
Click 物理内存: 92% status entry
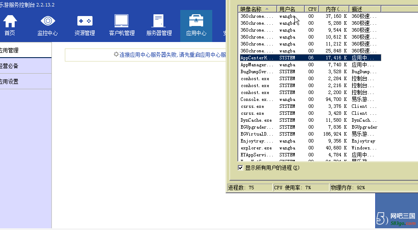[373, 188]
